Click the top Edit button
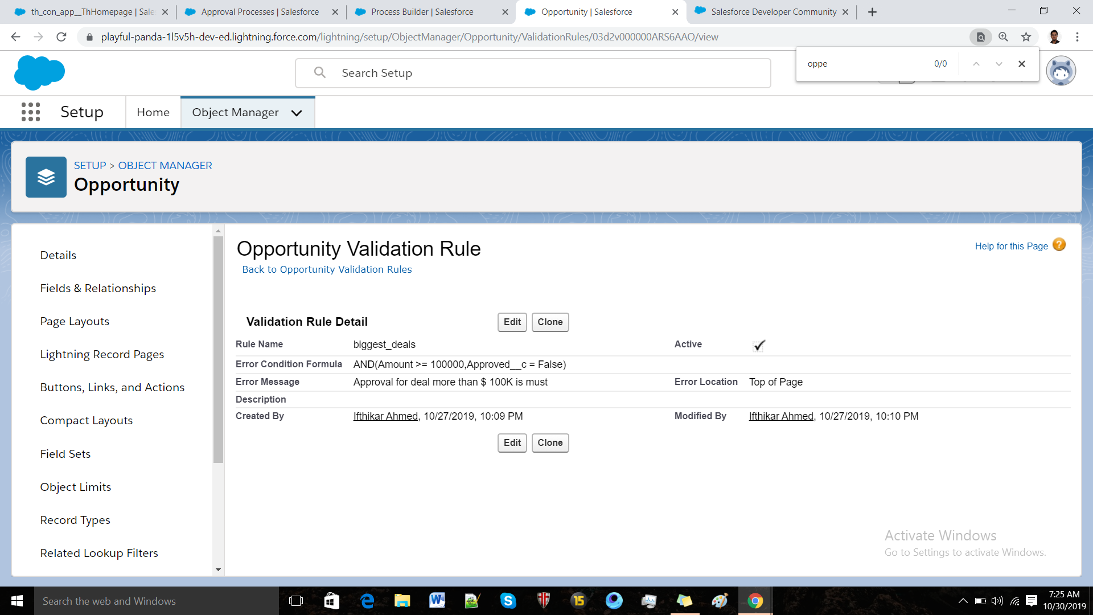 [x=512, y=322]
